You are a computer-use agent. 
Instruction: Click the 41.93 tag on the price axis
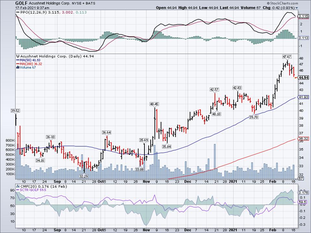tap(304, 97)
